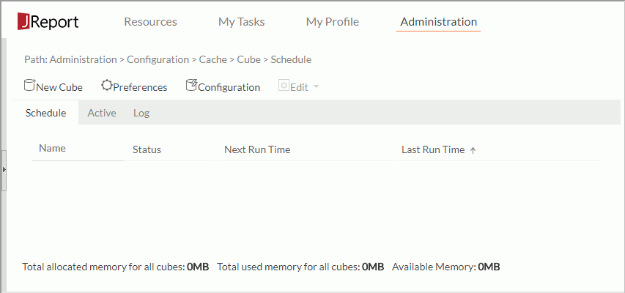The height and width of the screenshot is (293, 625).
Task: Sort by Next Run Time column
Action: click(257, 150)
